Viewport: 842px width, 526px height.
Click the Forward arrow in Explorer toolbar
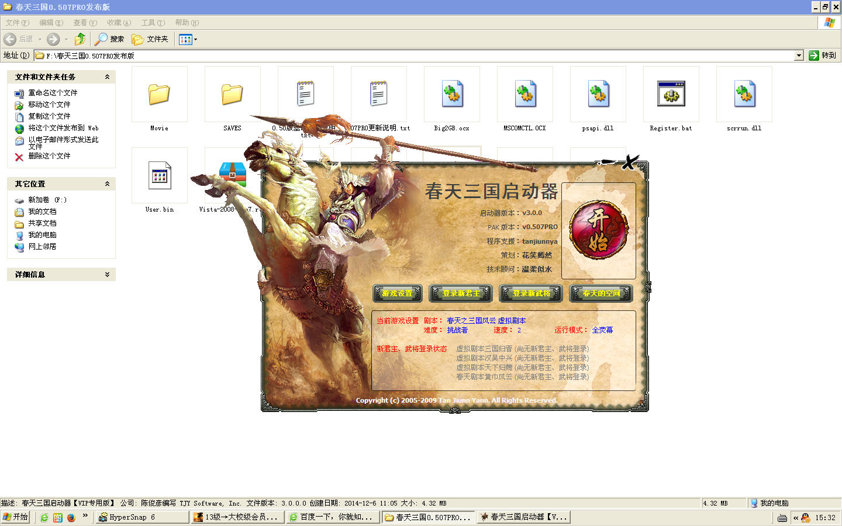(53, 39)
